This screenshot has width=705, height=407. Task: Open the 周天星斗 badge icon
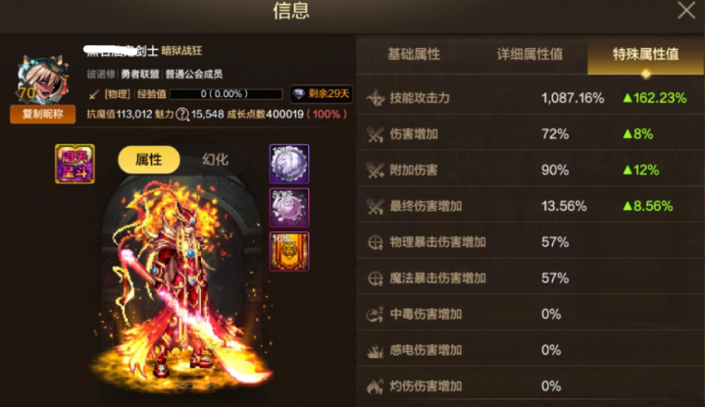pos(75,164)
